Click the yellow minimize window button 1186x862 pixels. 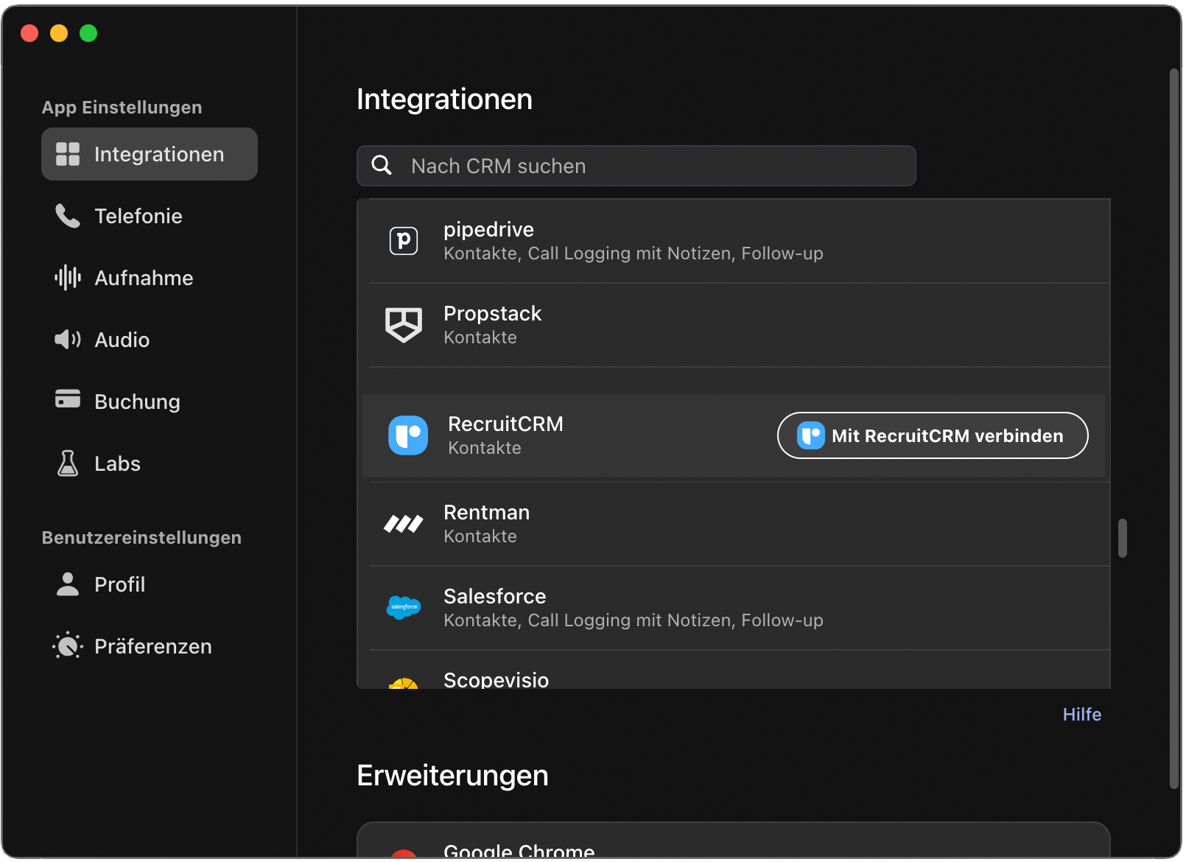point(59,33)
